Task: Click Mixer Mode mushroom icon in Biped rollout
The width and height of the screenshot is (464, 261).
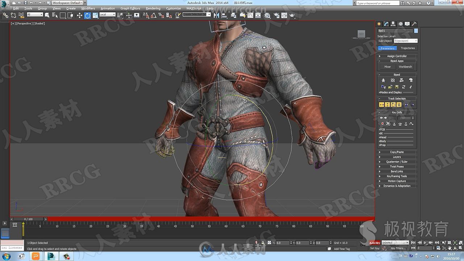Action: click(x=411, y=80)
